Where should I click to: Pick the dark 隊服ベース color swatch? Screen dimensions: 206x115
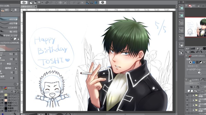point(6,103)
